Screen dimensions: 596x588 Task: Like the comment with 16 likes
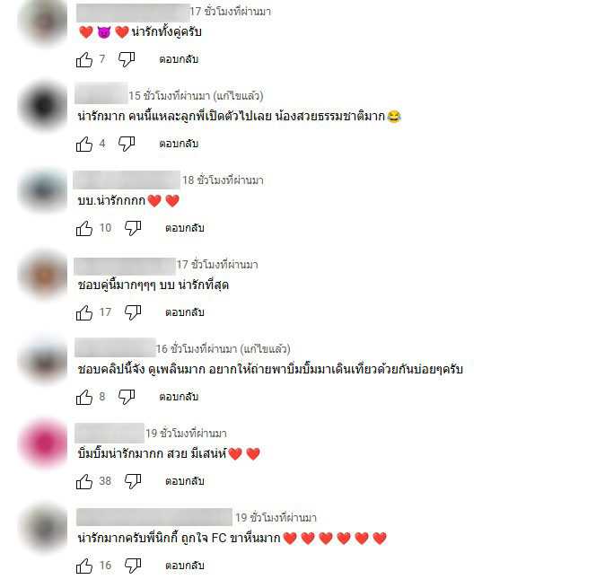pos(84,566)
